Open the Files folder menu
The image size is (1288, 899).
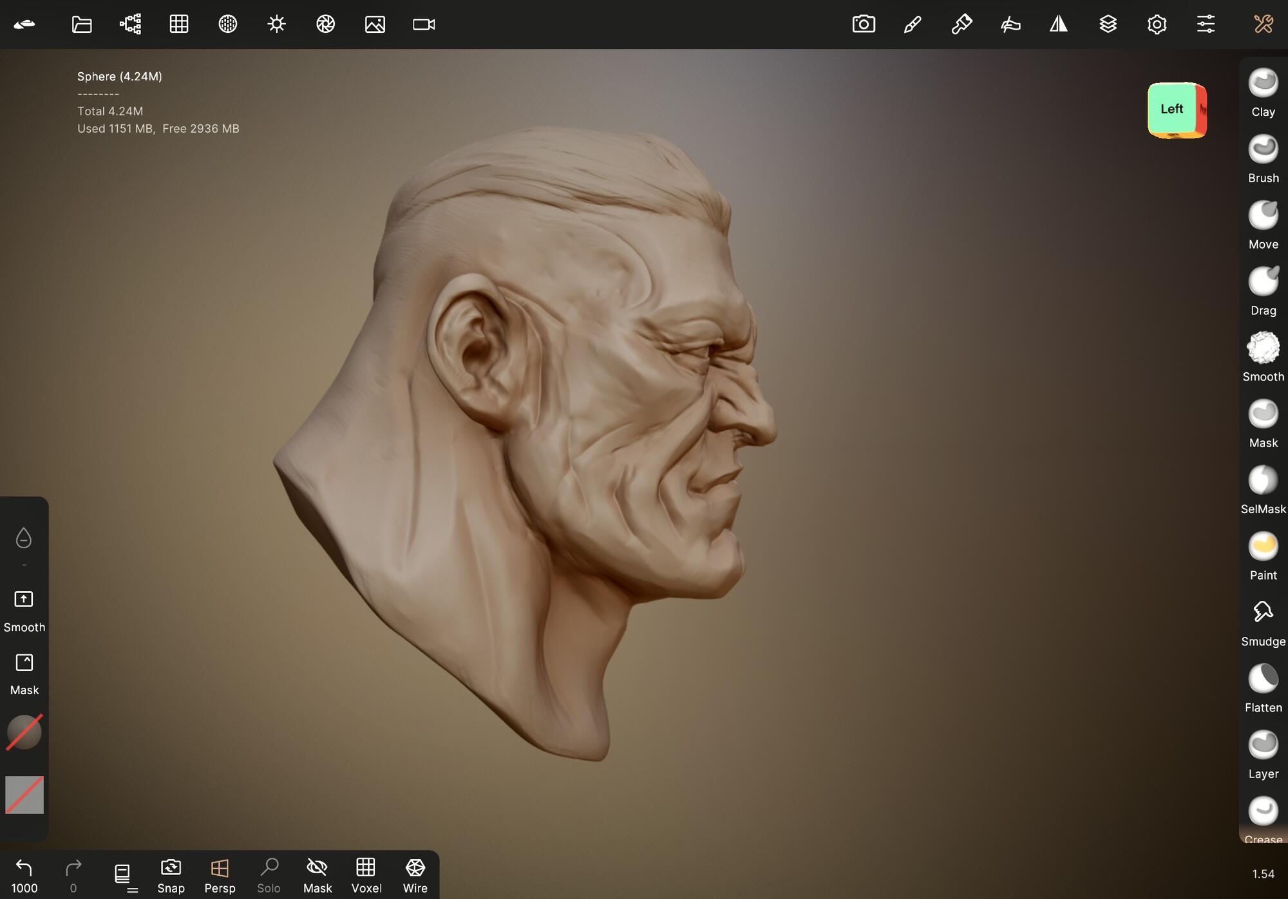(82, 24)
